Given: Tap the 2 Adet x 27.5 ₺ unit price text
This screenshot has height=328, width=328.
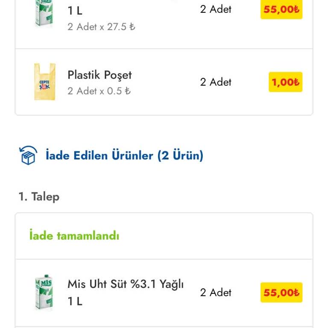Looking at the screenshot, I should coord(101,26).
